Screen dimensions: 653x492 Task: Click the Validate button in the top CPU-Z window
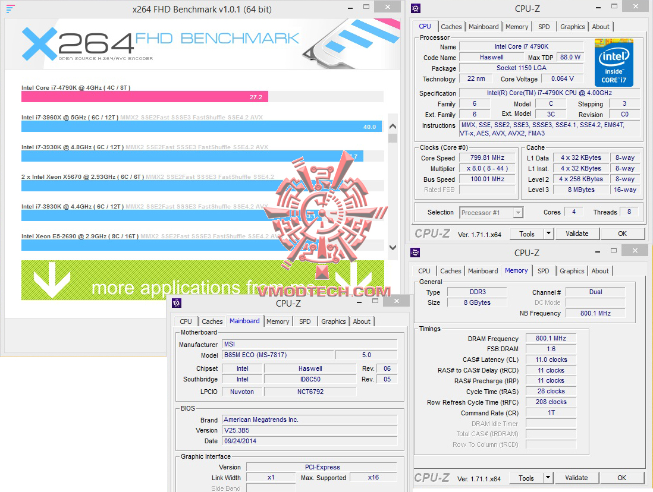click(577, 234)
